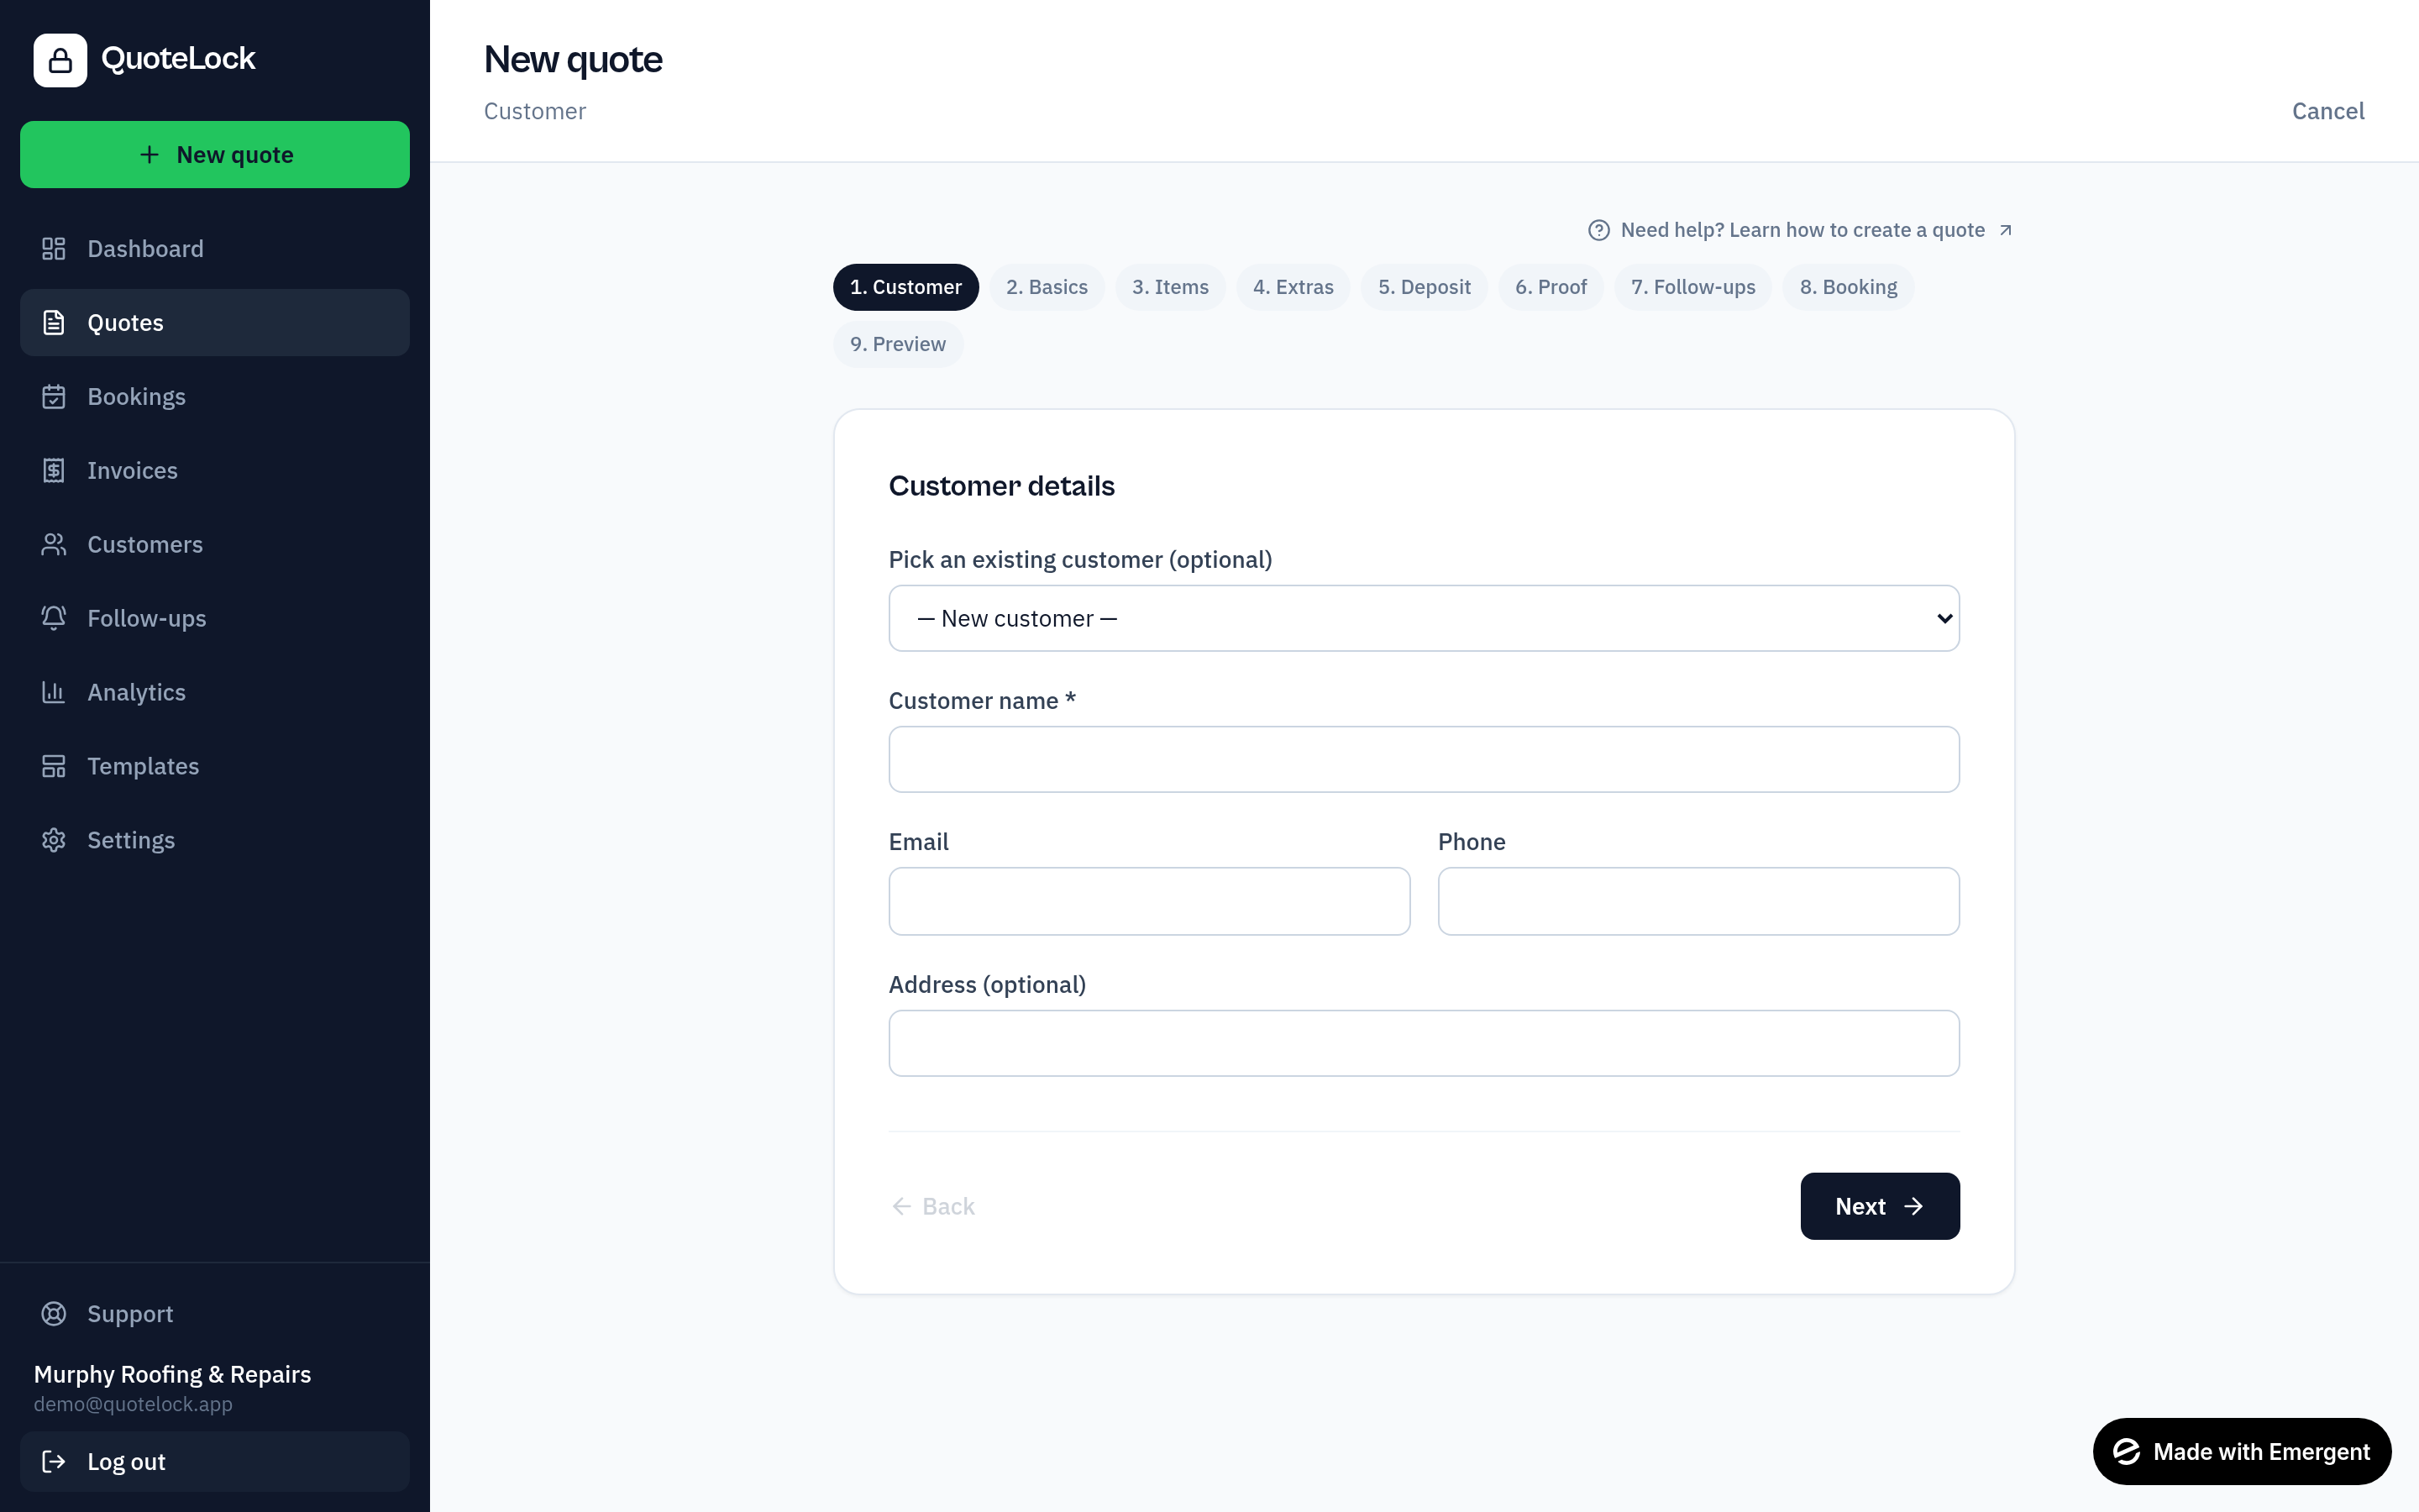
Task: Click the Next button
Action: 1879,1206
